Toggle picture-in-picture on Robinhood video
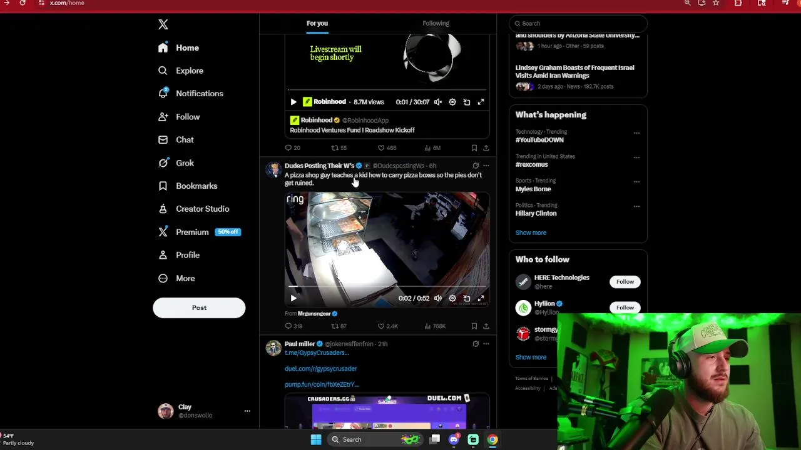 tap(467, 102)
